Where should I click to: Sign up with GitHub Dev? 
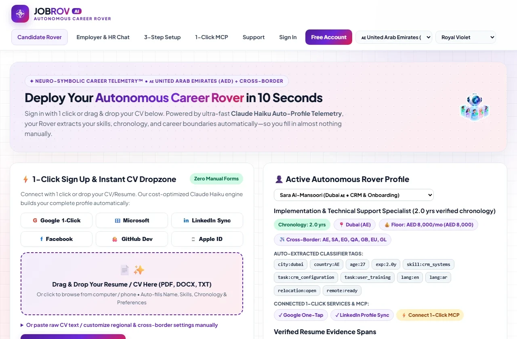(x=132, y=239)
